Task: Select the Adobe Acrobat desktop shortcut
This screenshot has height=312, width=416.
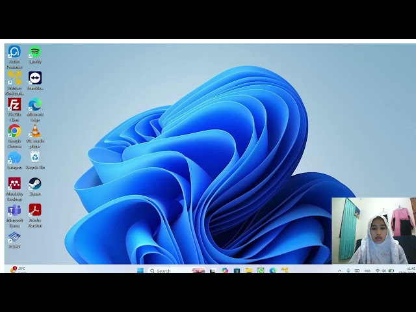Action: tap(35, 216)
